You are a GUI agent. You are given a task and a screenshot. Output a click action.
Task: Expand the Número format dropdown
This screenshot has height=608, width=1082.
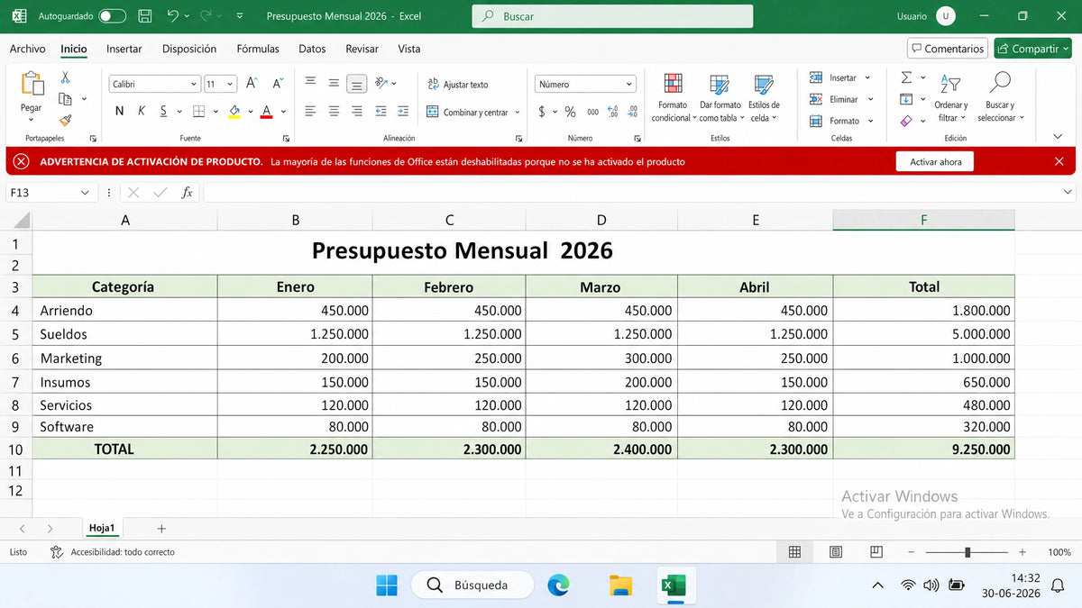(x=585, y=84)
